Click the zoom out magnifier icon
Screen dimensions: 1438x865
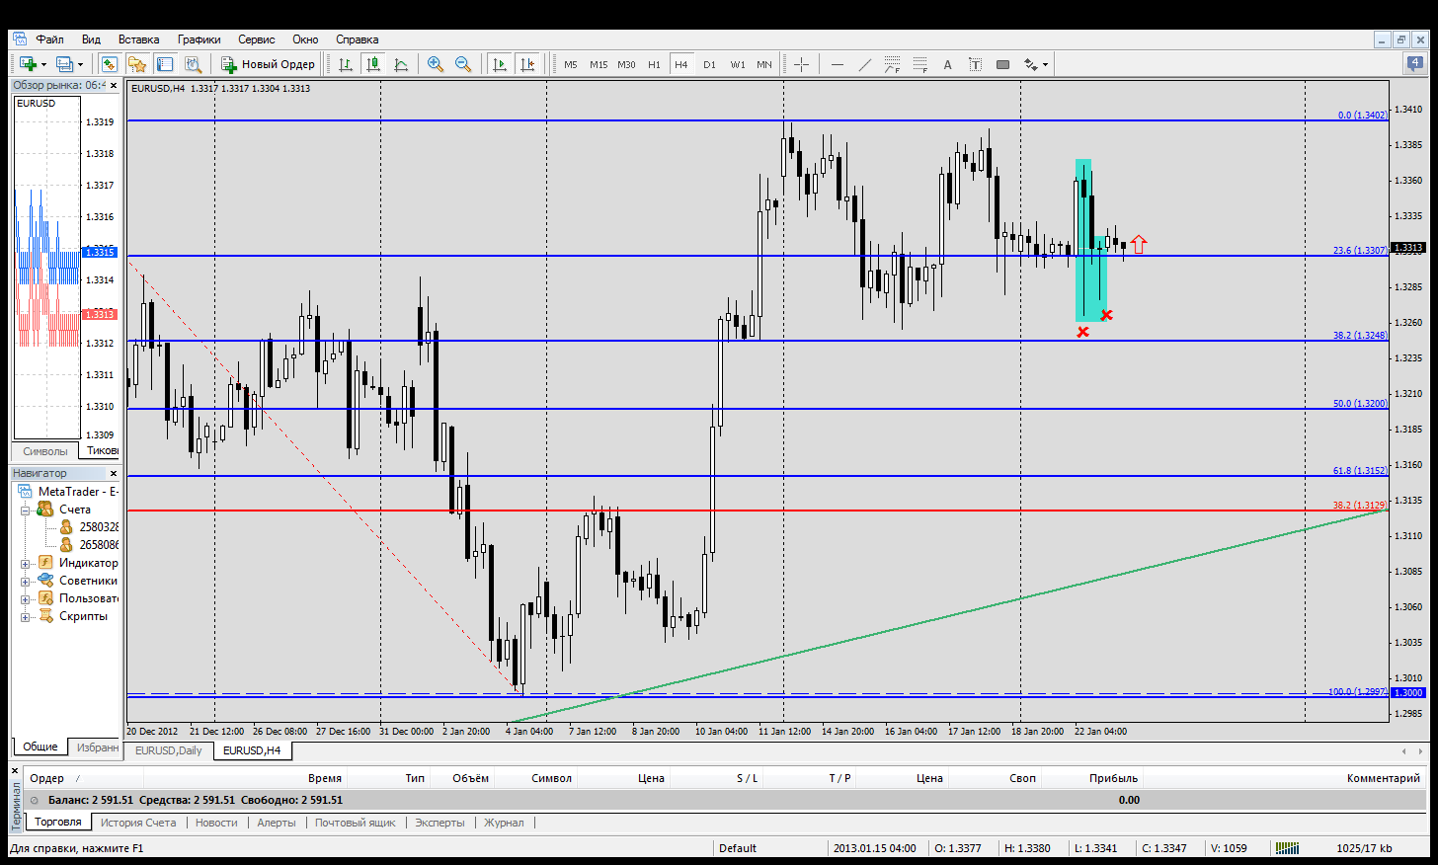[462, 64]
